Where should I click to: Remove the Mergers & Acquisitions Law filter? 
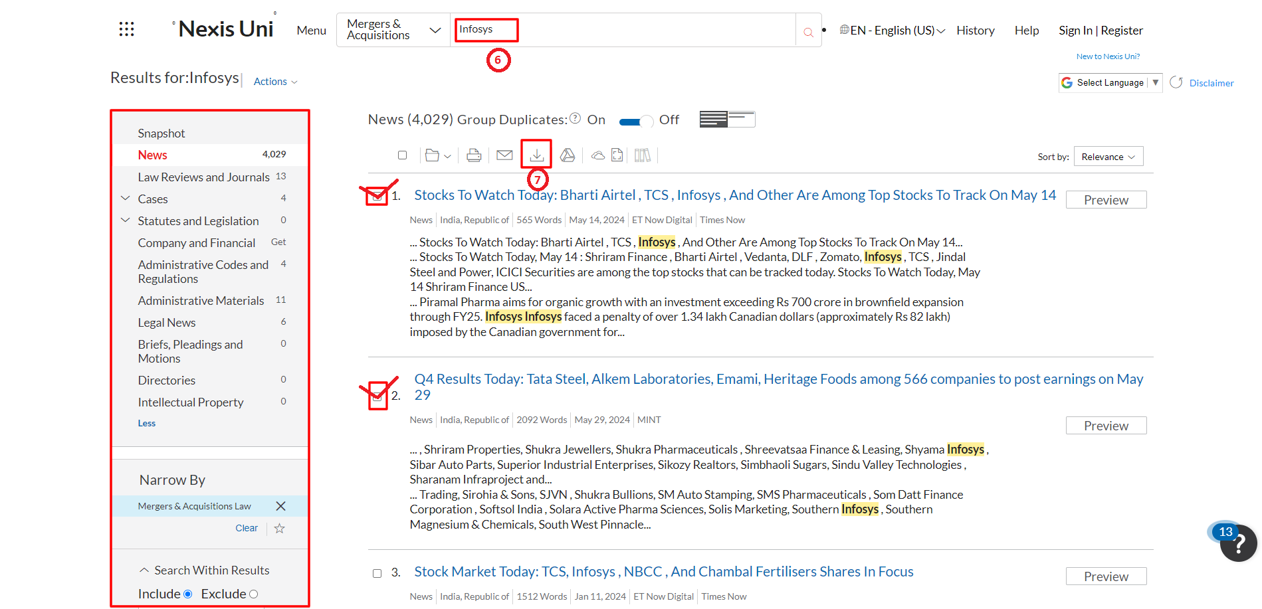coord(280,506)
